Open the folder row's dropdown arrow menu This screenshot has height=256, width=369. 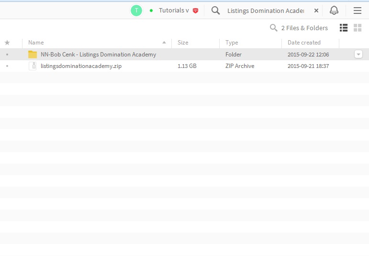[358, 55]
